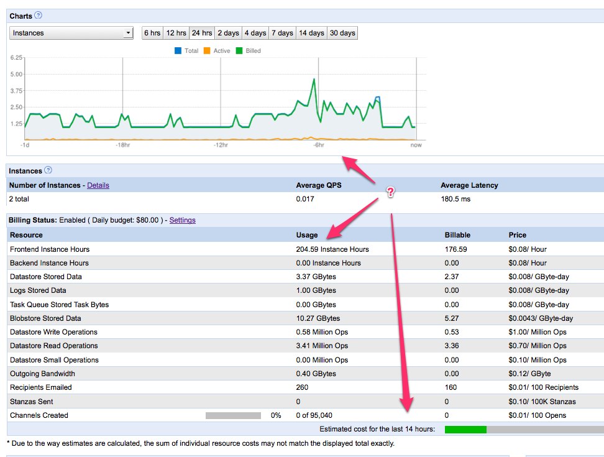Viewport: 604px width, 457px height.
Task: Open the Instances chart type dropdown
Action: click(71, 33)
